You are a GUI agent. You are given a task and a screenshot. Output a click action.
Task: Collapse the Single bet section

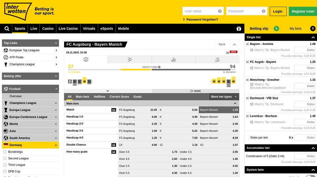click(x=313, y=37)
